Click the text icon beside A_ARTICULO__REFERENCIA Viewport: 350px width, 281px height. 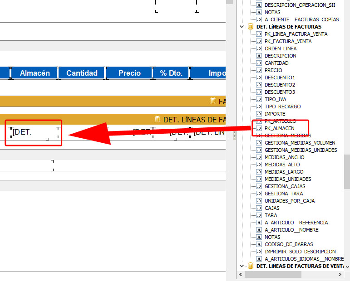coord(259,223)
